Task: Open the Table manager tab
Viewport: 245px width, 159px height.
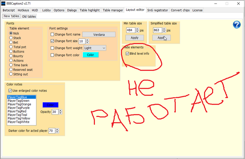Action: 113,10
